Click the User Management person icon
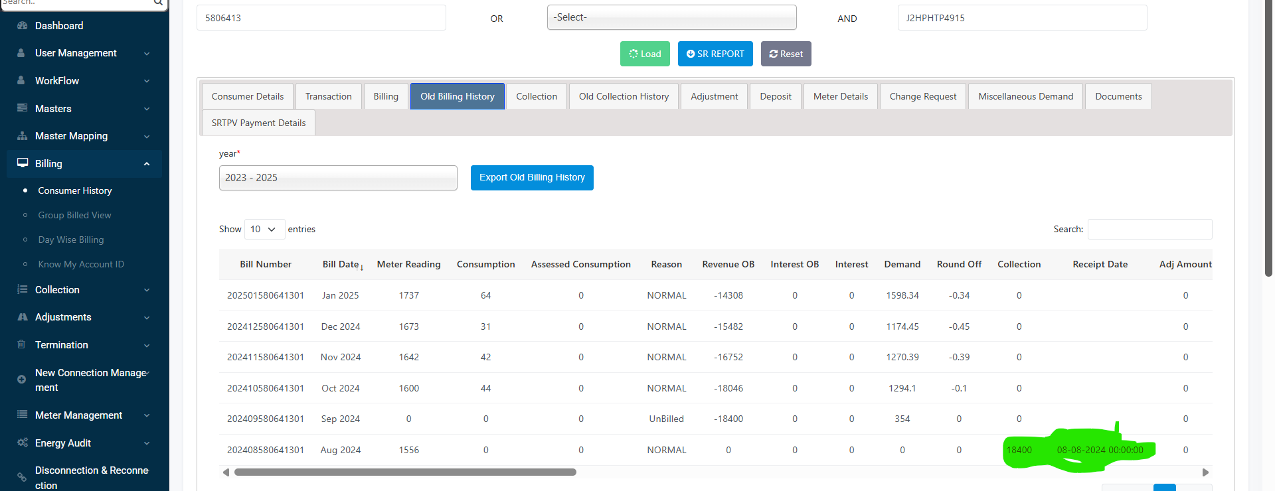This screenshot has width=1275, height=491. (22, 53)
